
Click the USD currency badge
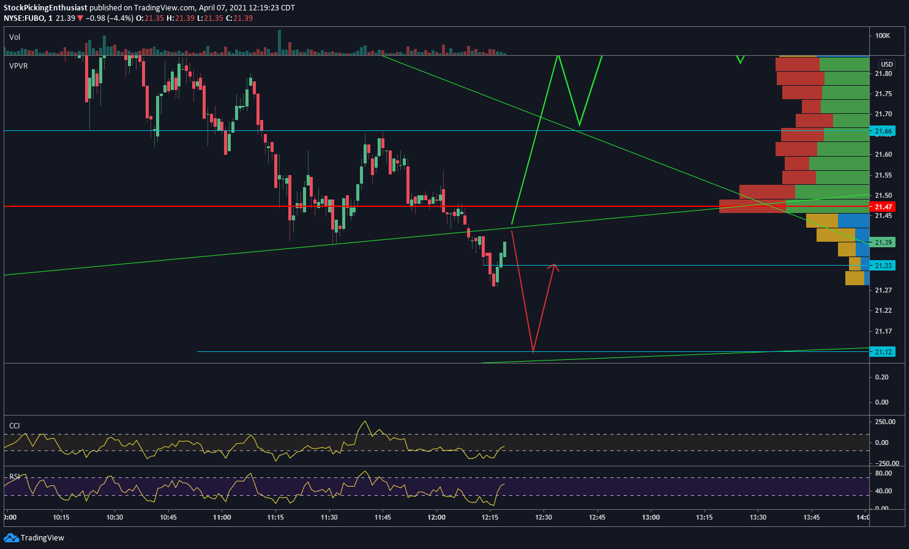pos(886,64)
